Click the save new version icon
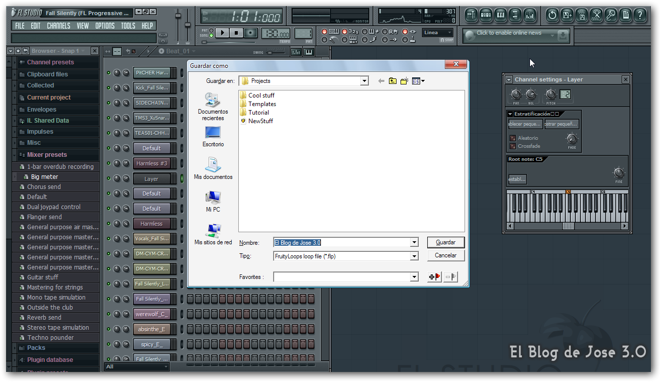This screenshot has width=661, height=382. coord(567,15)
